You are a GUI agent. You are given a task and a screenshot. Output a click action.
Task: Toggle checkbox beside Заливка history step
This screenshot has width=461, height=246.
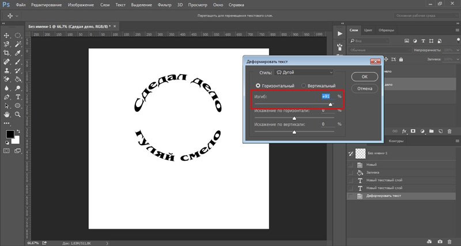coord(351,172)
